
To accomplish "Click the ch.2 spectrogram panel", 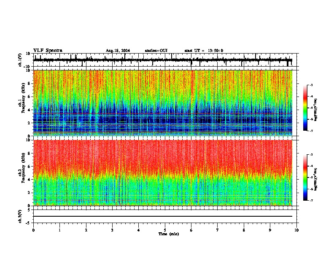I will 163,173.
